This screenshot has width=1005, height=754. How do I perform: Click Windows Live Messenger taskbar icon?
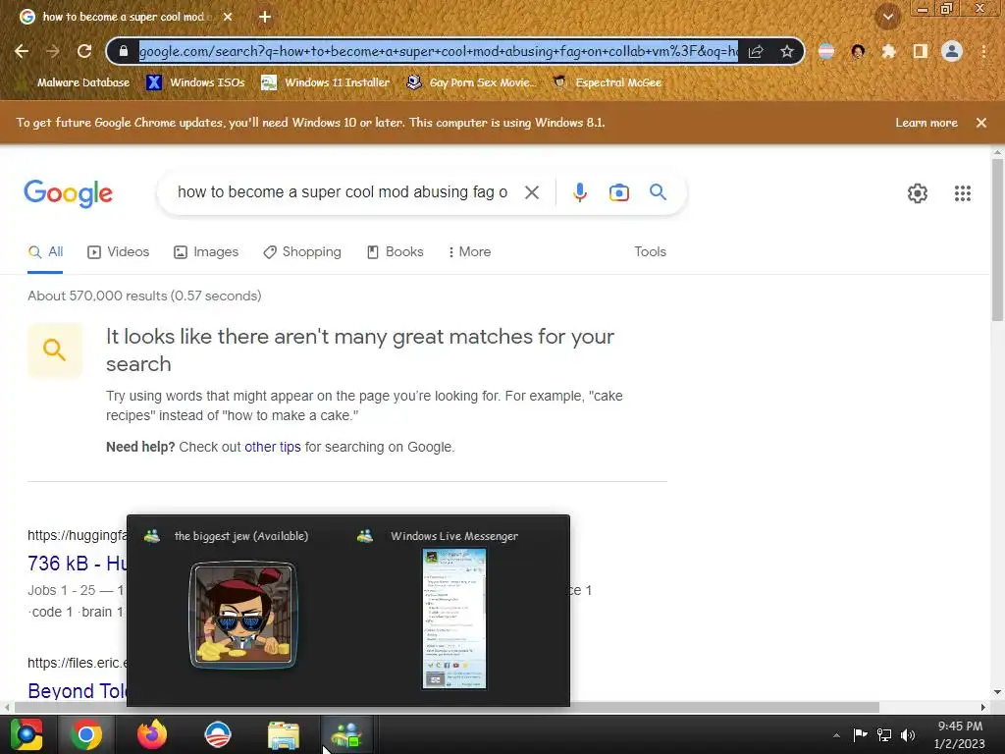(x=346, y=734)
